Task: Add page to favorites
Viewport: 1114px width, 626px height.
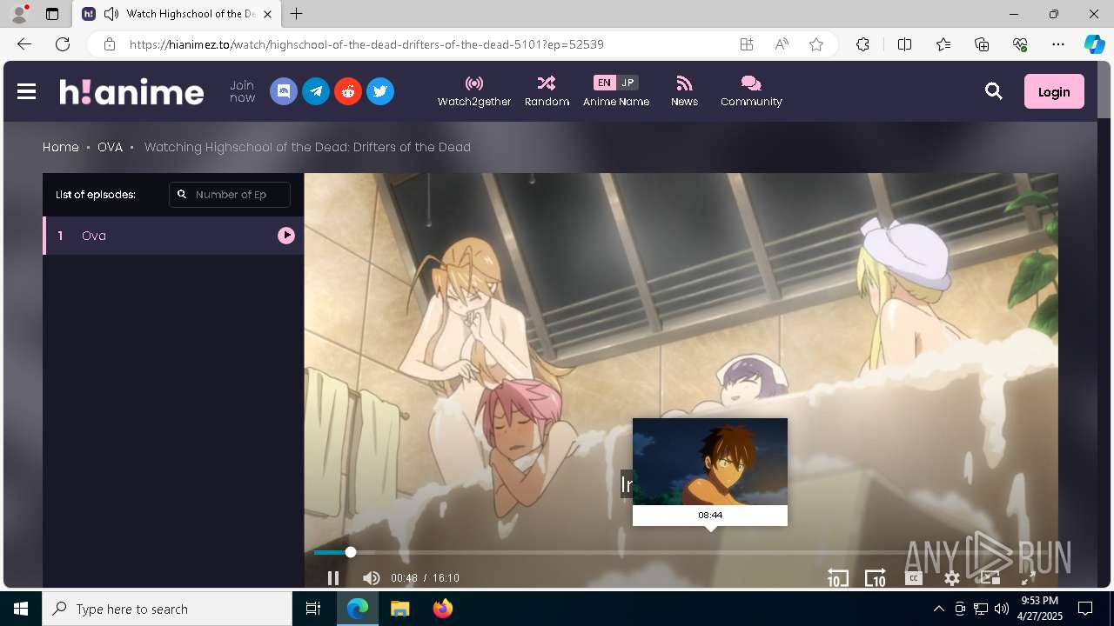Action: tap(816, 44)
